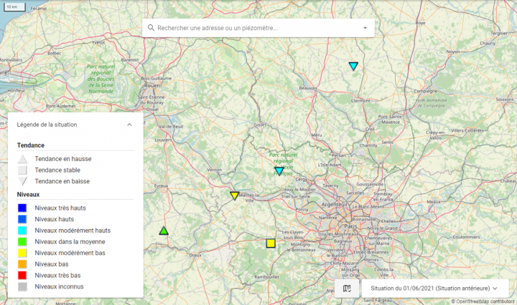The width and height of the screenshot is (517, 305).
Task: Open the 'Situation du 01/06/2021' dropdown
Action: (x=434, y=288)
